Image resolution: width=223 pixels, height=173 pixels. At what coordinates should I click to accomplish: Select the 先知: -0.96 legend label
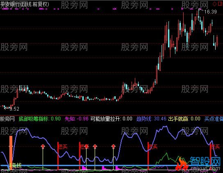[x=77, y=119]
